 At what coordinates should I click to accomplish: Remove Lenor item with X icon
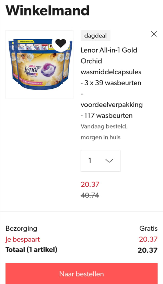pos(154,34)
